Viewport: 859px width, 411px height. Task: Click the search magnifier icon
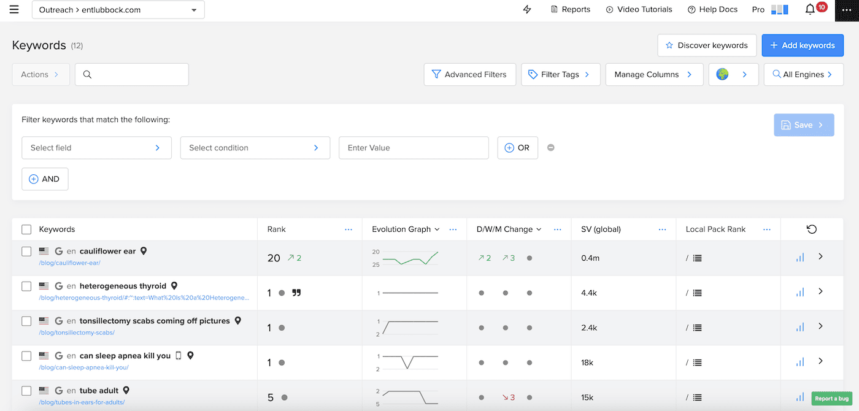point(87,74)
